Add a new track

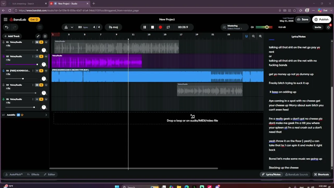(12, 36)
